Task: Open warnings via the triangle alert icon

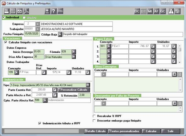Action: [171, 11]
